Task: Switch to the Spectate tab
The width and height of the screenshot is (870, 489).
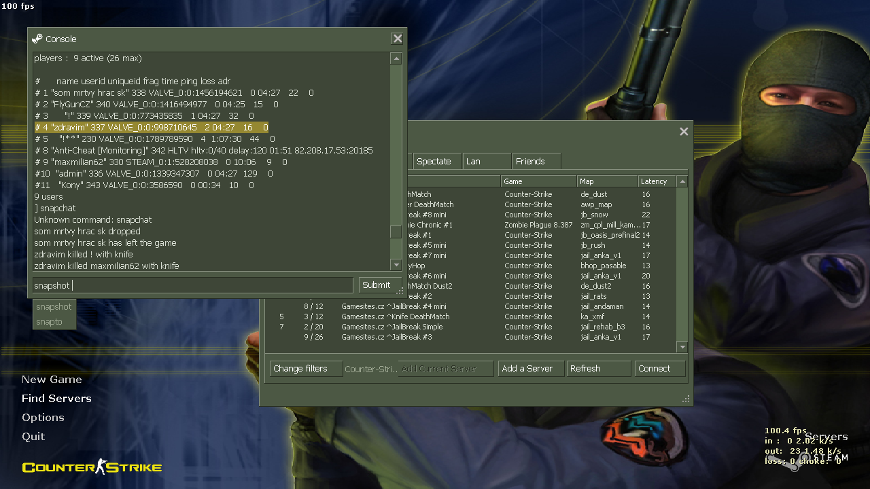Action: click(437, 161)
